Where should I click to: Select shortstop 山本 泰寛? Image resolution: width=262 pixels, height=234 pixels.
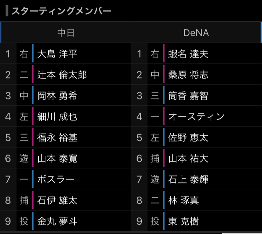57,158
